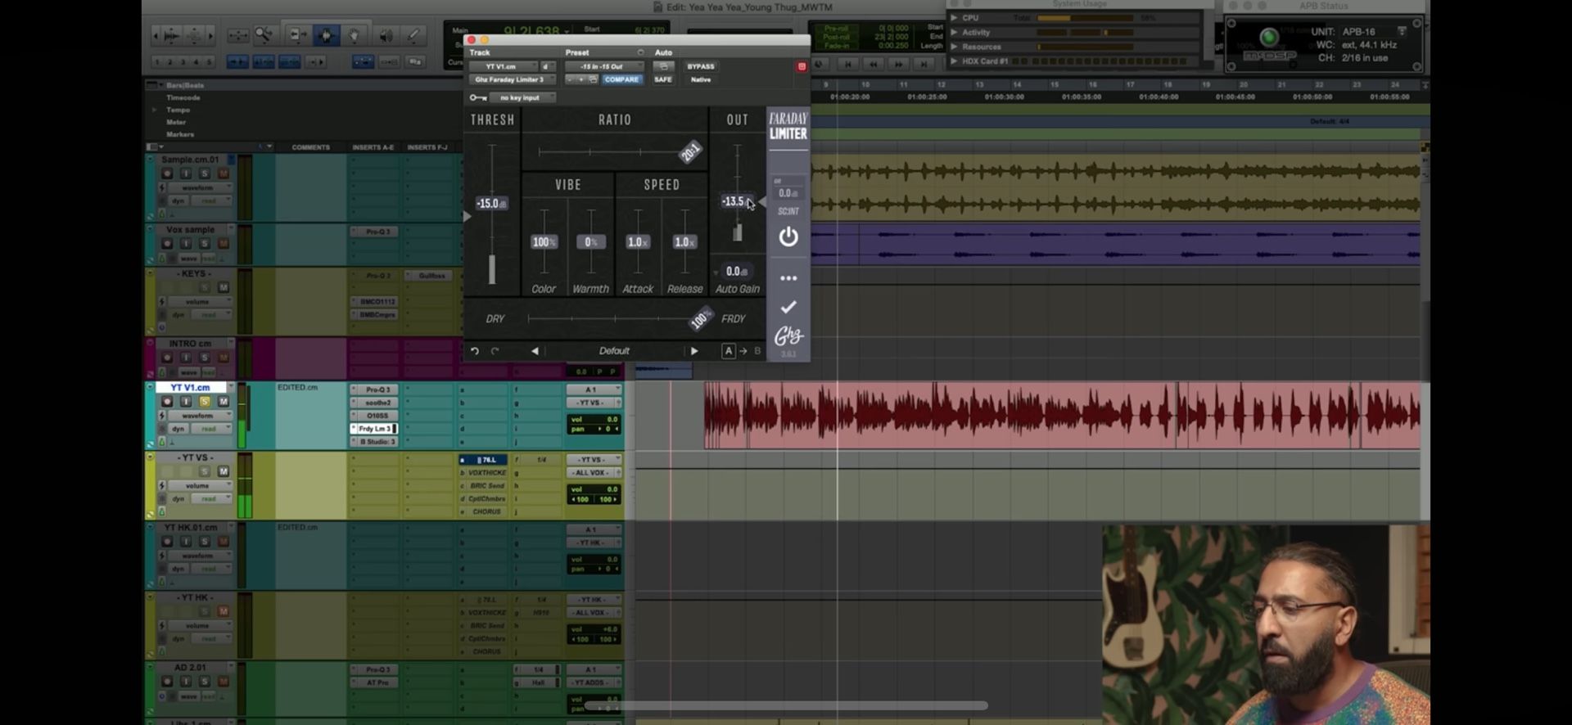1572x725 pixels.
Task: Mute the KEYS track
Action: tap(224, 287)
